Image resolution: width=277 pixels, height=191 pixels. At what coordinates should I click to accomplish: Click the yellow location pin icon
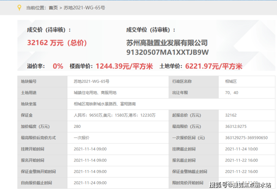(x=19, y=7)
